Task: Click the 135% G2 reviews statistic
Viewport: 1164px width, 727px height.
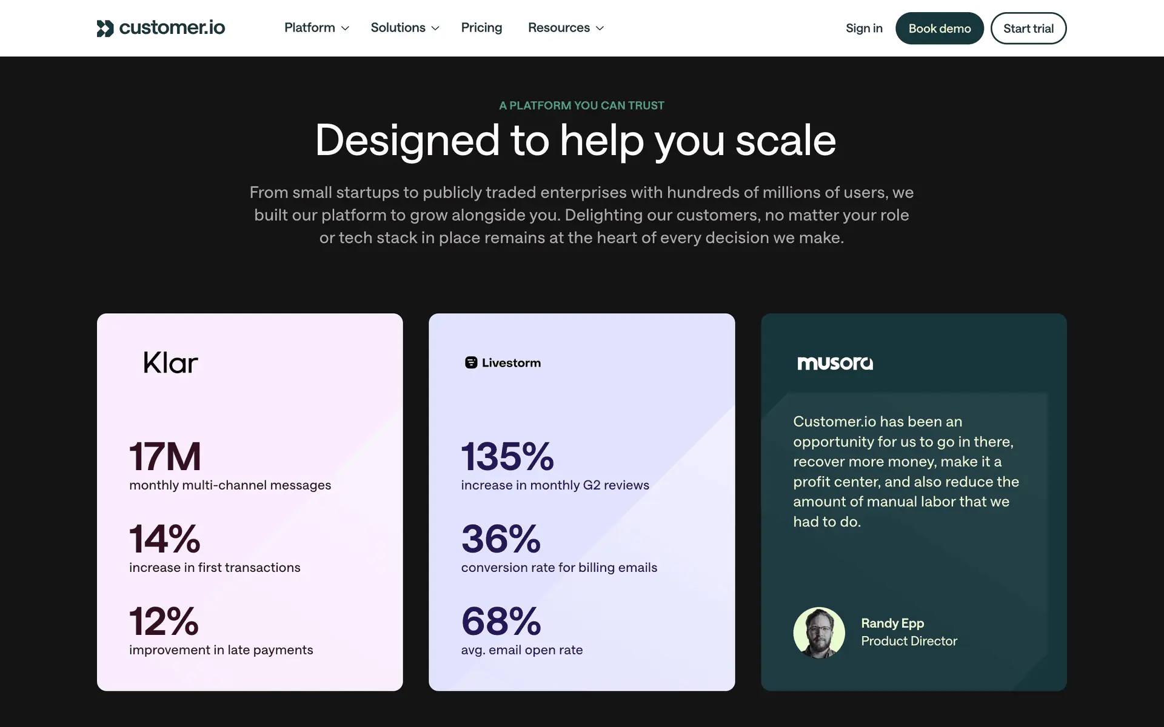Action: [507, 457]
